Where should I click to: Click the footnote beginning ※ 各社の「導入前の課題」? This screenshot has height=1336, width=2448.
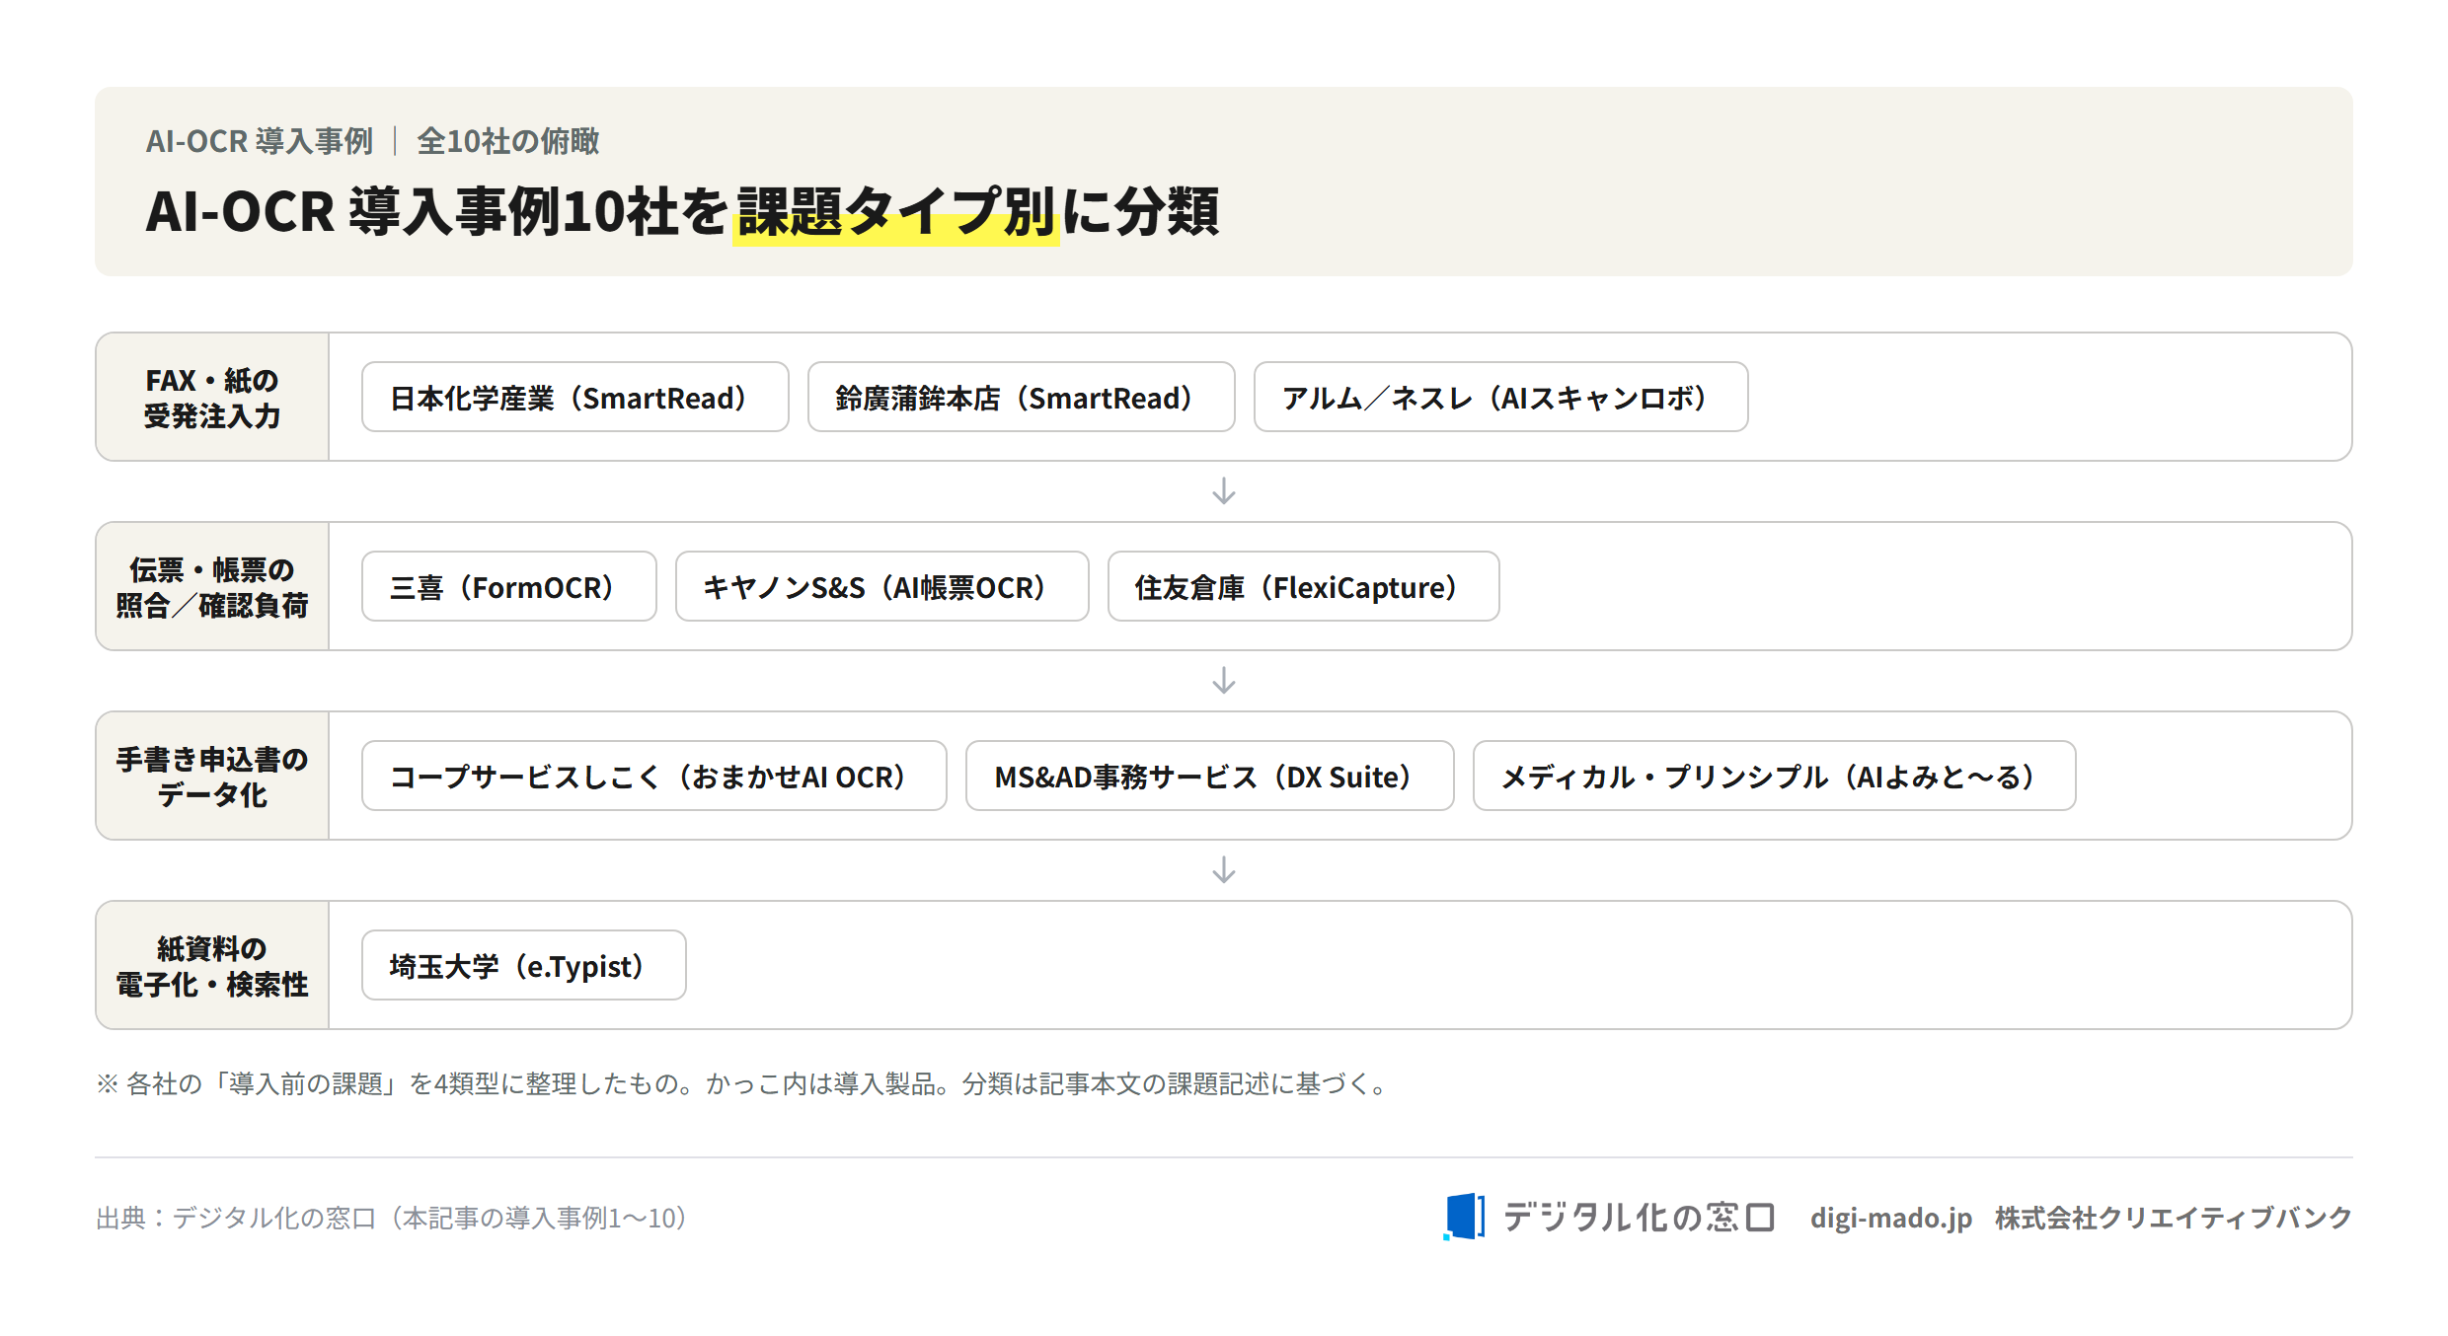pos(742,1083)
